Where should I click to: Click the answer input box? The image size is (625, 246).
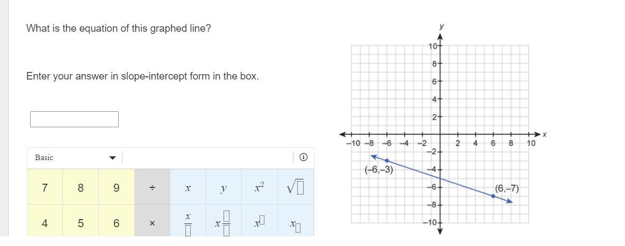[x=74, y=119]
